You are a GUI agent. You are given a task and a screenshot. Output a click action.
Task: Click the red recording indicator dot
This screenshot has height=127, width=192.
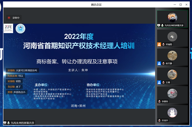coord(9,18)
